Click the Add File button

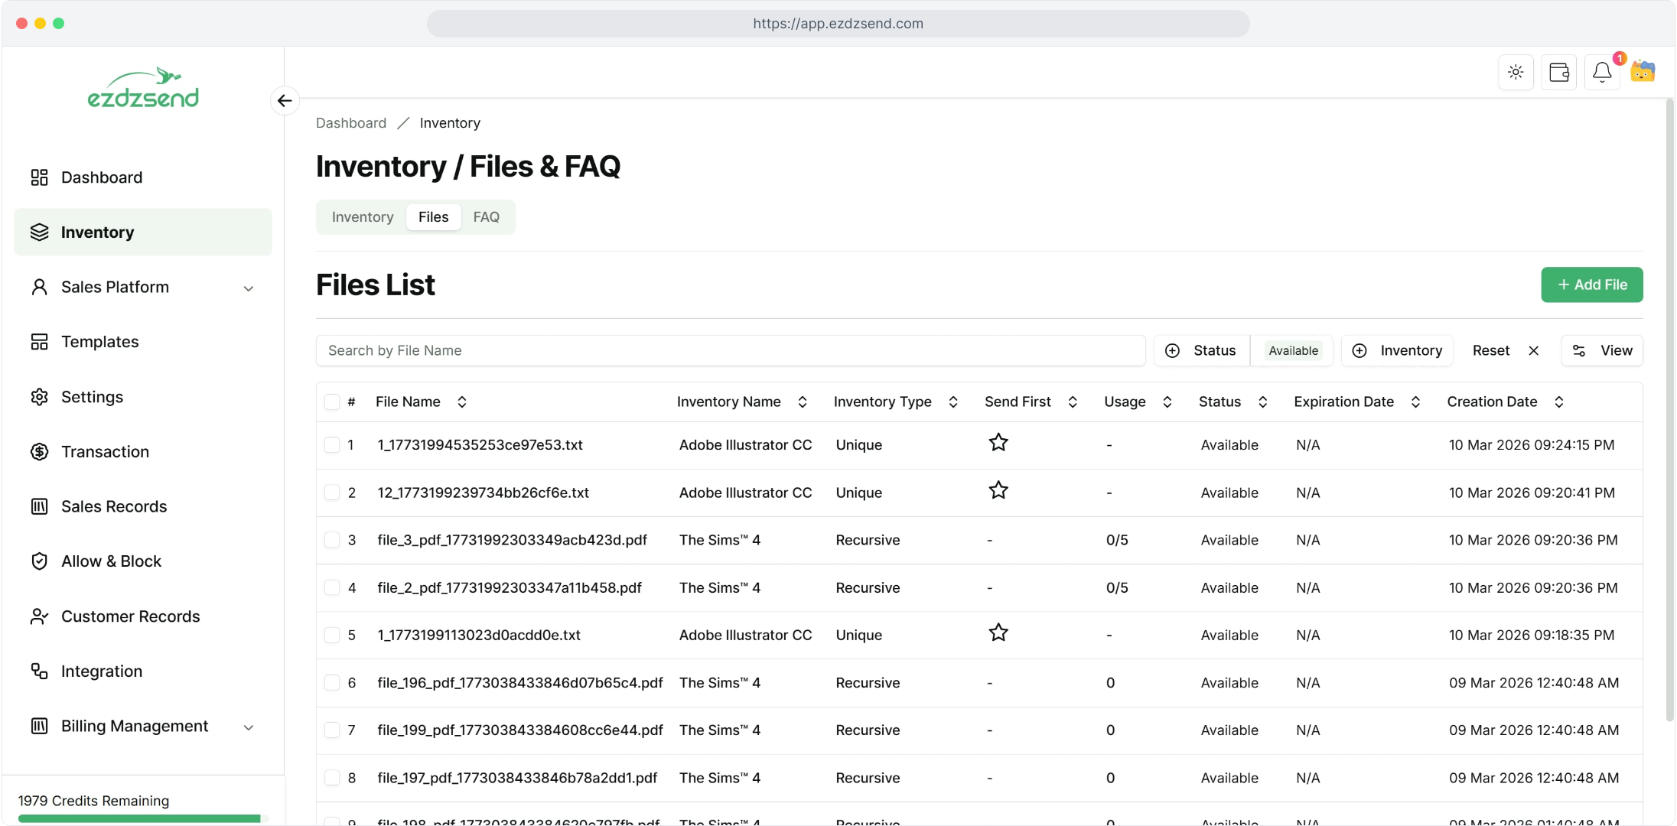[x=1591, y=285]
